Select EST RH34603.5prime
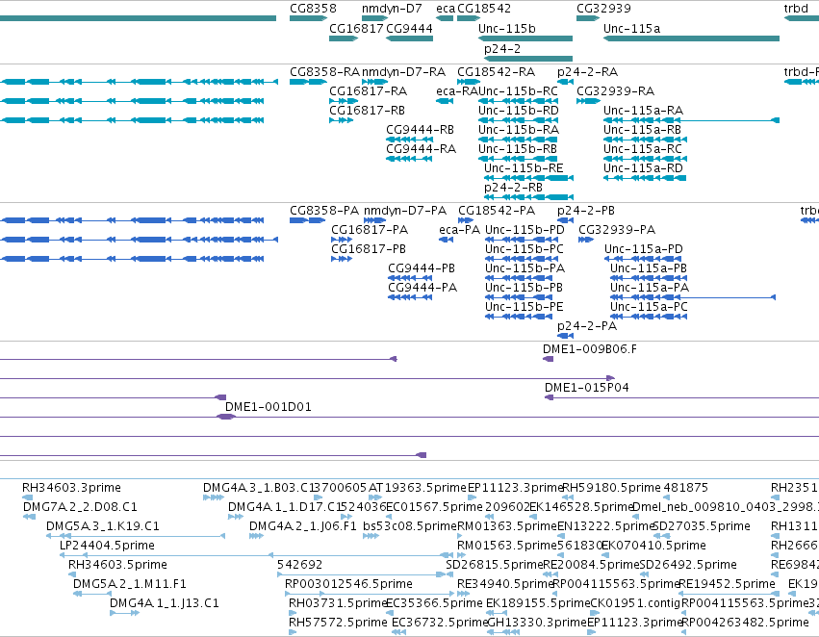This screenshot has width=819, height=637. pos(117,565)
